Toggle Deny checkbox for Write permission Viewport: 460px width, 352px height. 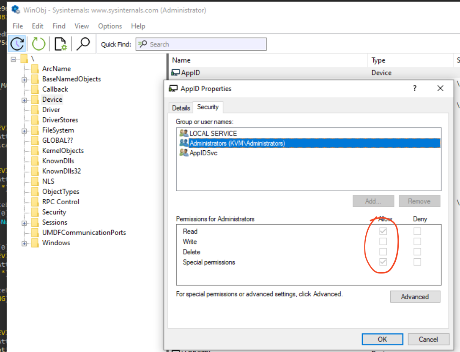pos(417,241)
